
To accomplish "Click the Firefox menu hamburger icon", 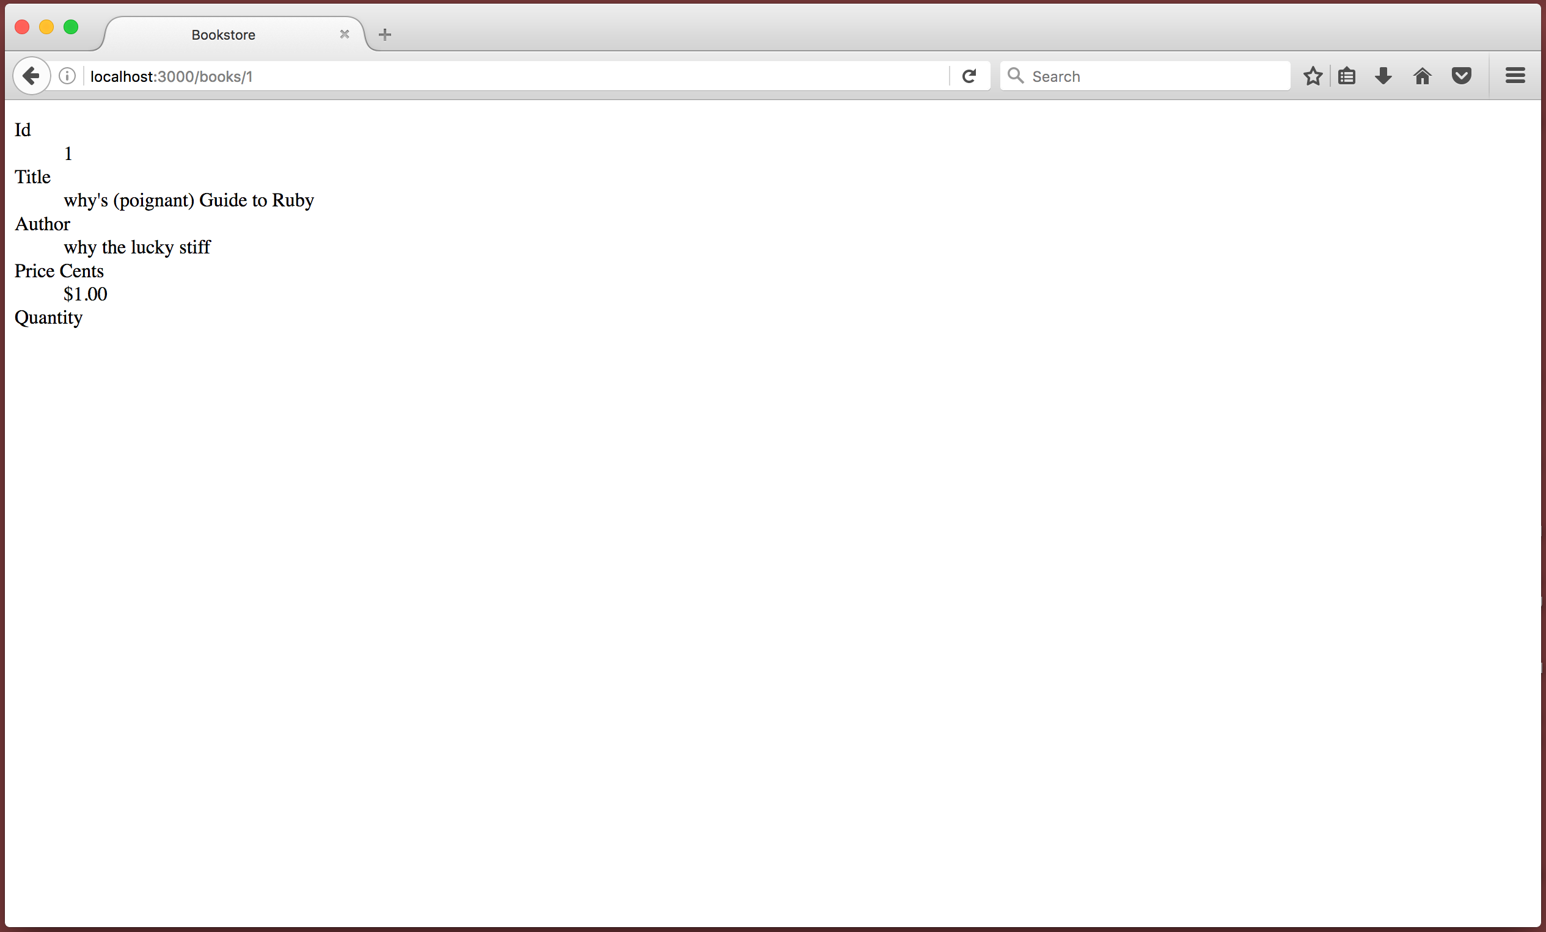I will [1515, 75].
